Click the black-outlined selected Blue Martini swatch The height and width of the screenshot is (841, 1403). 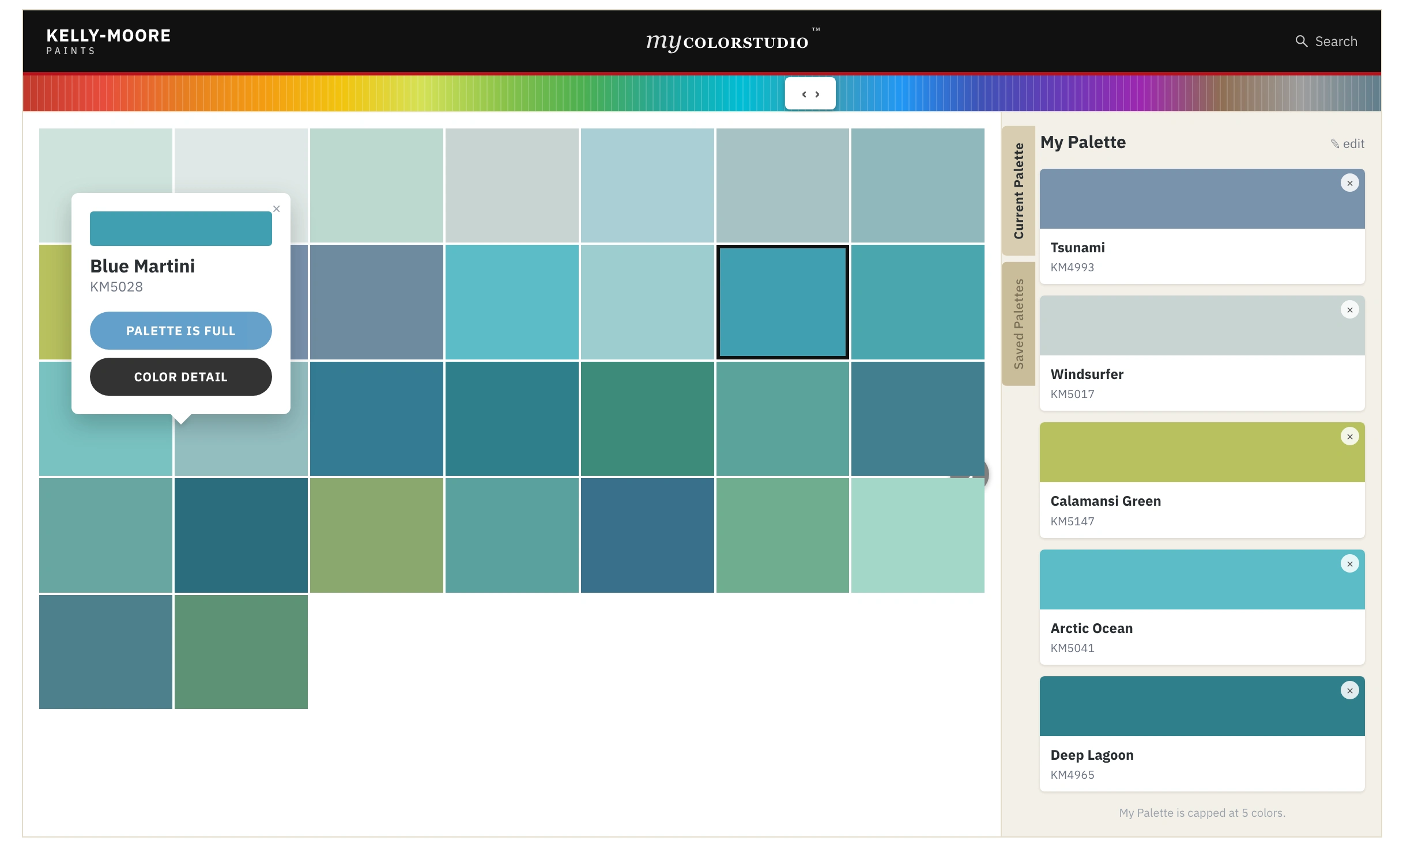[x=782, y=302]
